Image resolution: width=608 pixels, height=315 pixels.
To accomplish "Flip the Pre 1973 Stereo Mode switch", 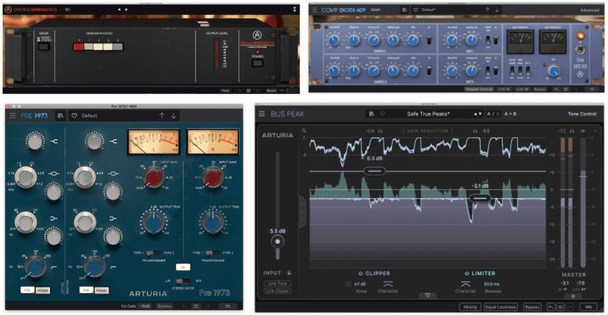I will click(181, 281).
